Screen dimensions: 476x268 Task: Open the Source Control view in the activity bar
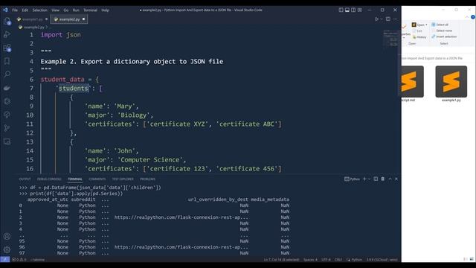[7, 128]
